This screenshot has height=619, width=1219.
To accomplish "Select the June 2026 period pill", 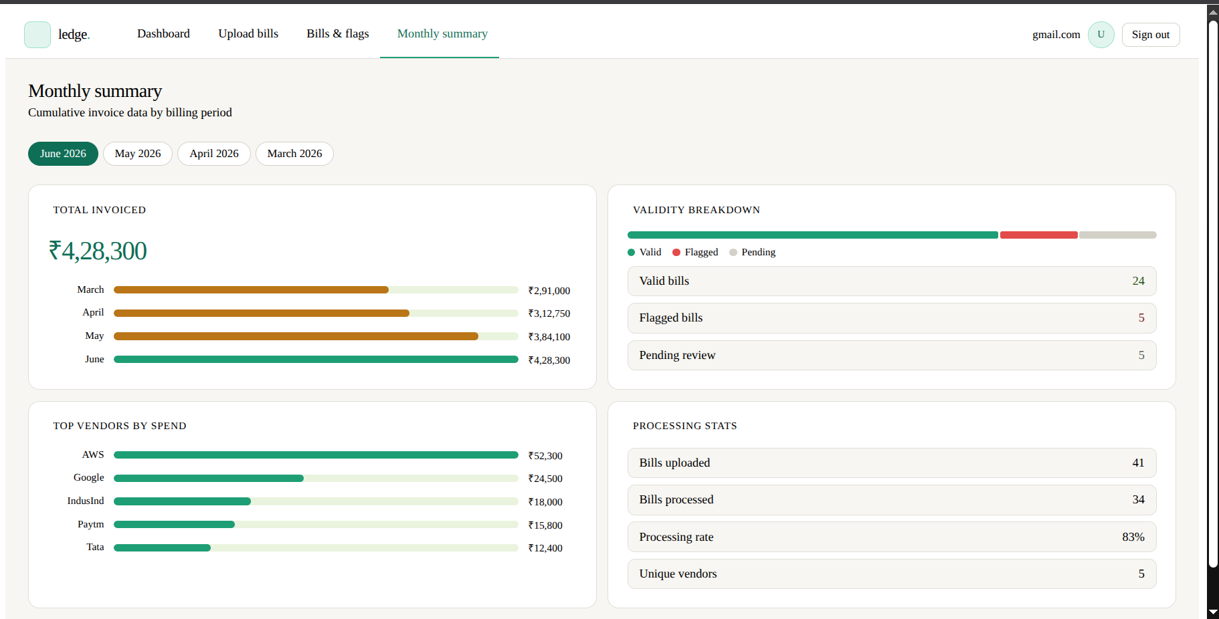I will pos(63,154).
